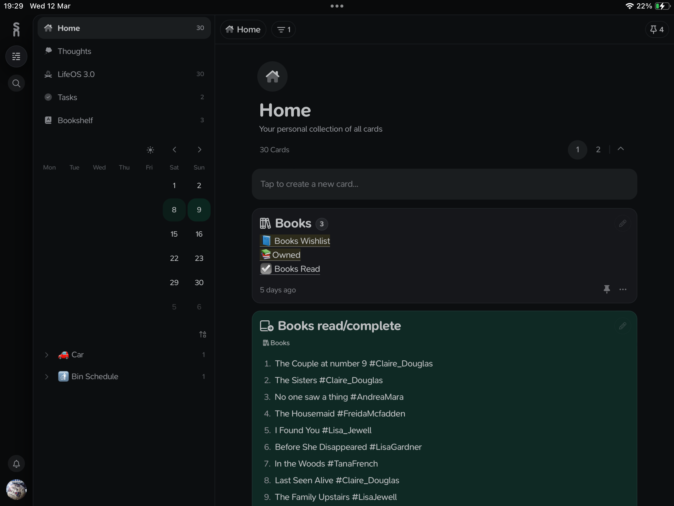
Task: Unpin the Books card
Action: click(x=607, y=289)
